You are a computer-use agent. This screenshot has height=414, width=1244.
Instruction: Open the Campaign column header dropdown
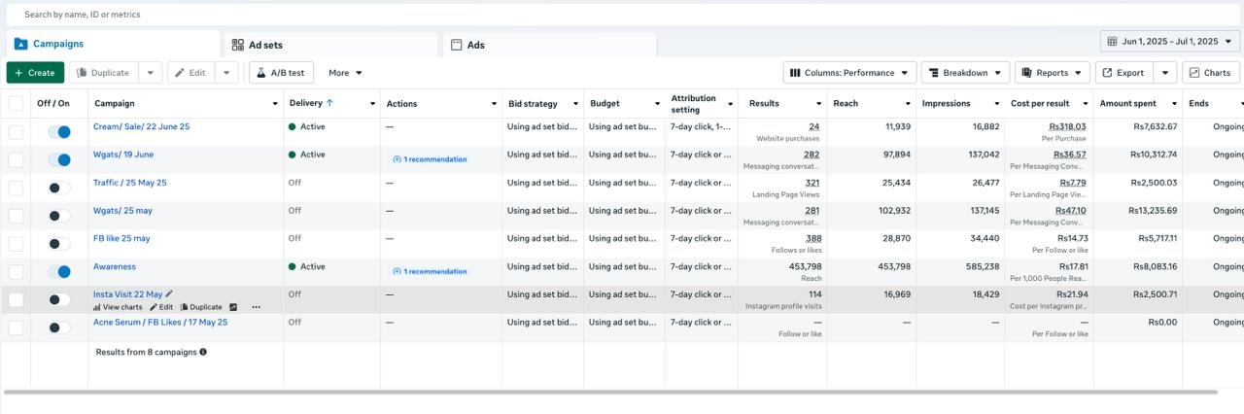click(275, 104)
